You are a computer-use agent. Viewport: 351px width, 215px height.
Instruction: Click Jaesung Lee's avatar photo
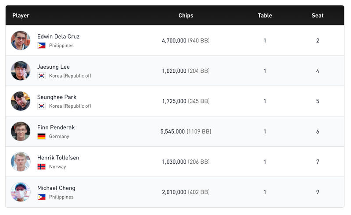click(x=21, y=71)
